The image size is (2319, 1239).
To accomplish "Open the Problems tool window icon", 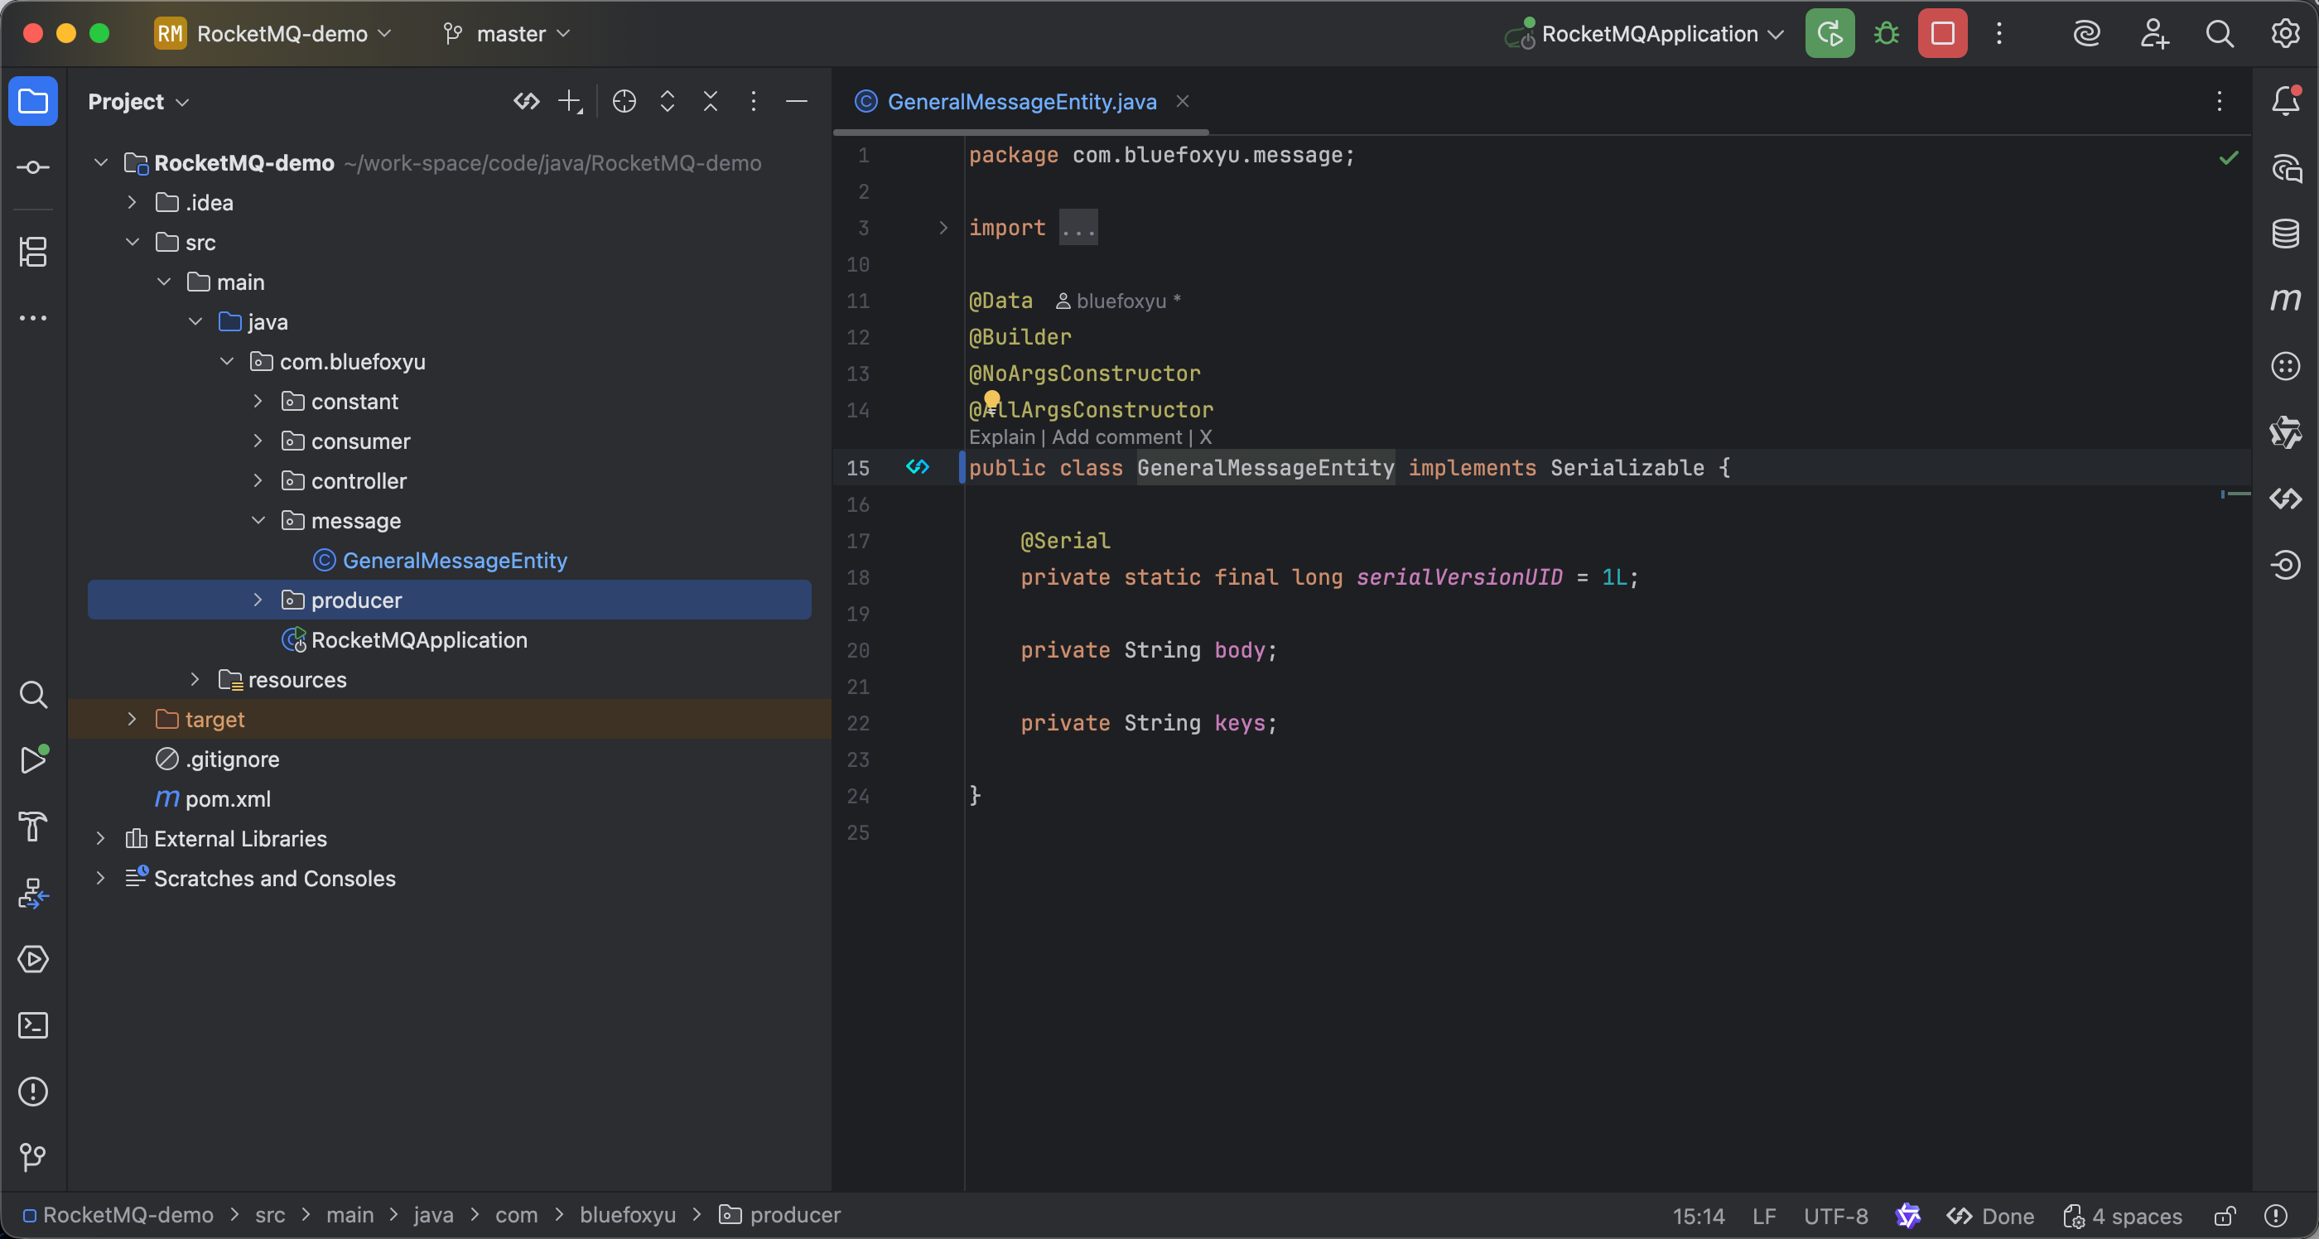I will (33, 1092).
